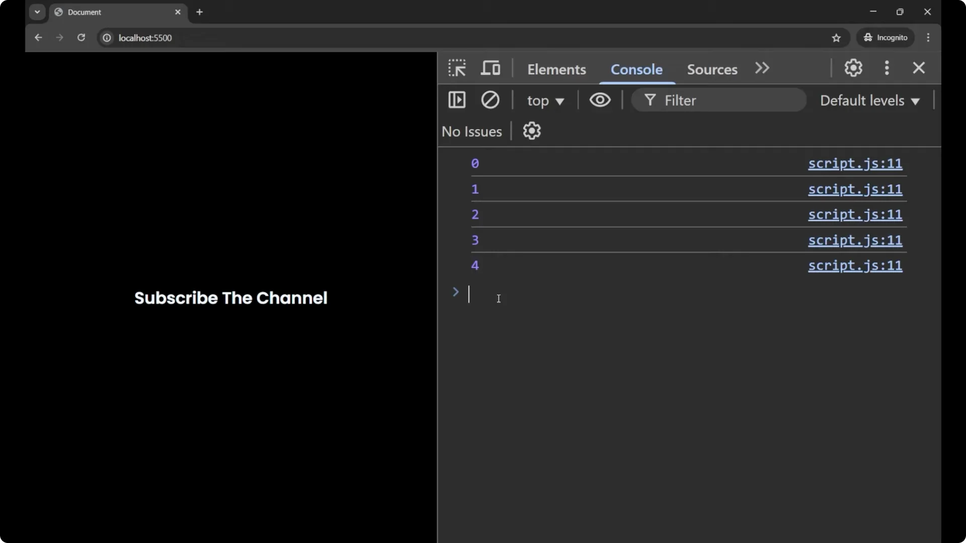
Task: Switch to the Elements tab
Action: (x=556, y=69)
